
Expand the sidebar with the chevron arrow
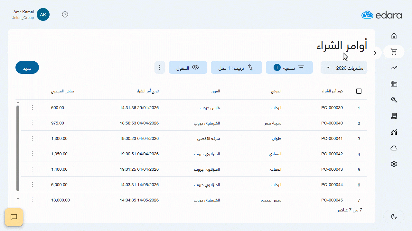(x=375, y=53)
